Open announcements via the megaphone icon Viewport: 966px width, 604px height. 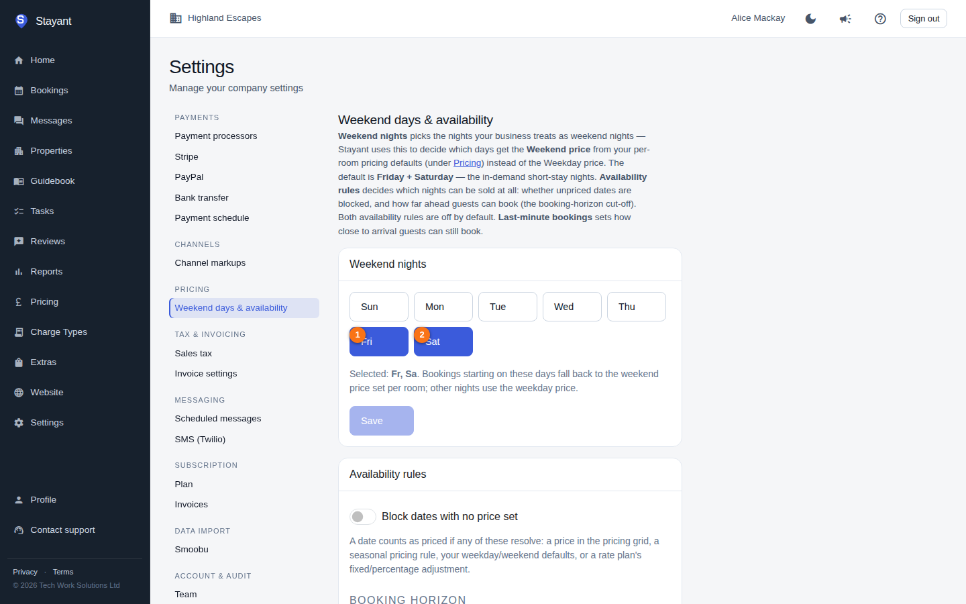845,19
